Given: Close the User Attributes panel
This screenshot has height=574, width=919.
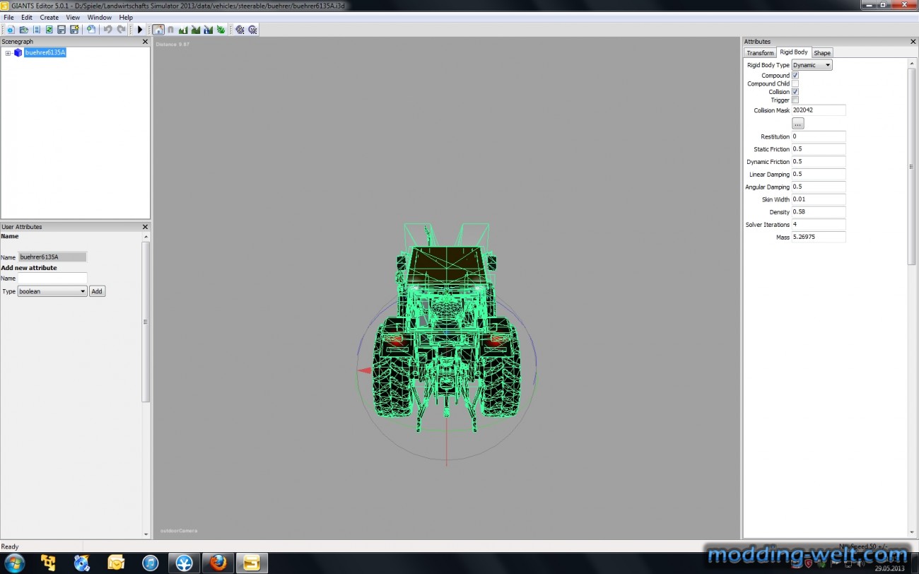Looking at the screenshot, I should [x=145, y=227].
